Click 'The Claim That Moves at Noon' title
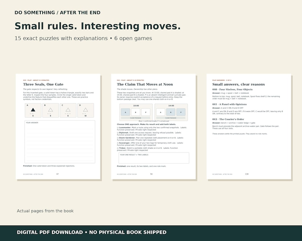302x241 pixels. (145, 84)
